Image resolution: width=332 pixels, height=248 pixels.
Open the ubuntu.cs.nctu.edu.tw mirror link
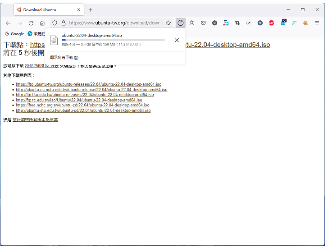pos(91,90)
